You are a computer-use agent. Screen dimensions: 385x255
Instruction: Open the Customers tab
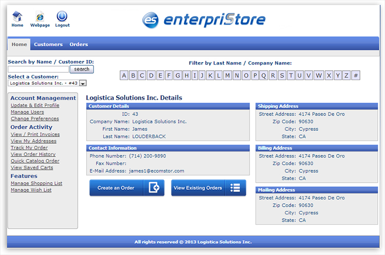(x=48, y=45)
